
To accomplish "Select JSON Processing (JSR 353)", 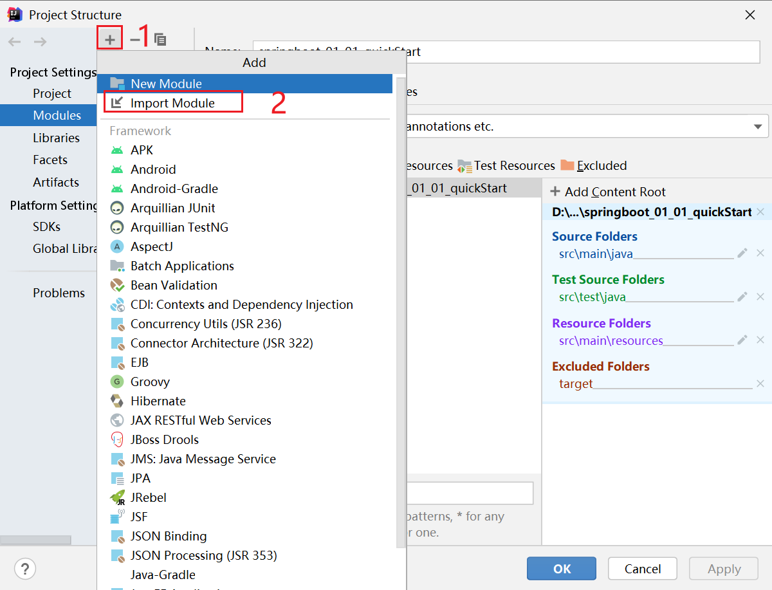I will click(x=244, y=555).
